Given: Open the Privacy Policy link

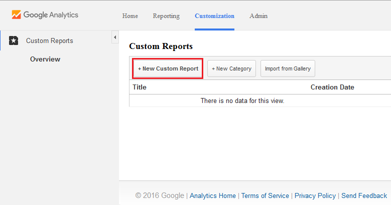Looking at the screenshot, I should coord(315,196).
